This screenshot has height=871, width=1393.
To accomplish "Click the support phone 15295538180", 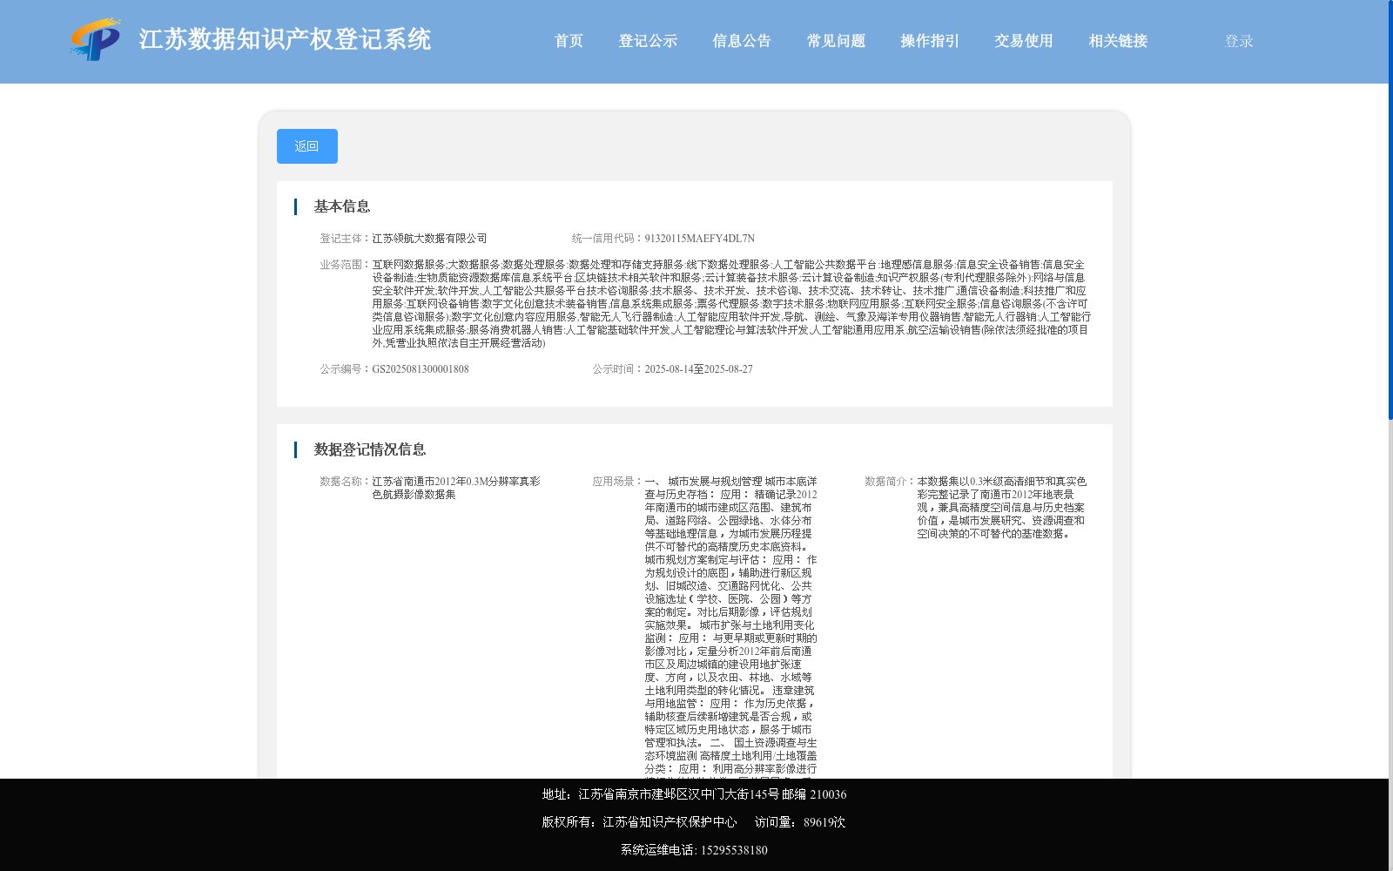I will point(734,850).
